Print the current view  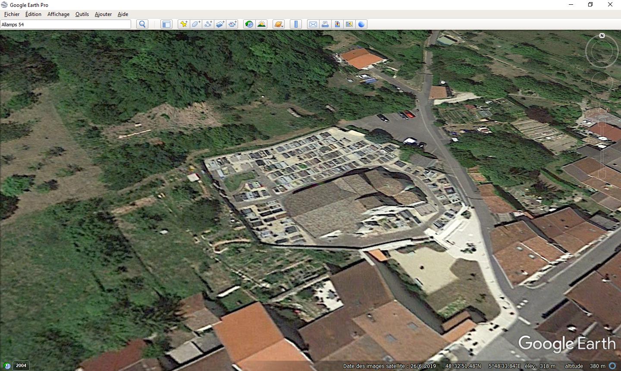pyautogui.click(x=325, y=24)
